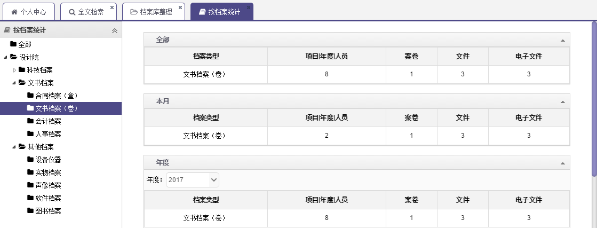597x228 pixels.
Task: Collapse the 全部 statistics panel
Action: coord(562,40)
